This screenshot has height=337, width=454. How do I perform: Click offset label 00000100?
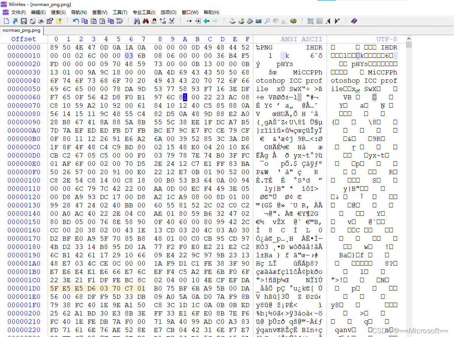click(24, 180)
